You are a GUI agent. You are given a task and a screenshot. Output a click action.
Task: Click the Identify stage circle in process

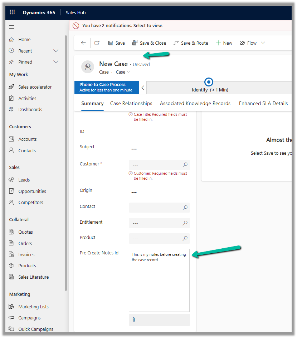209,81
